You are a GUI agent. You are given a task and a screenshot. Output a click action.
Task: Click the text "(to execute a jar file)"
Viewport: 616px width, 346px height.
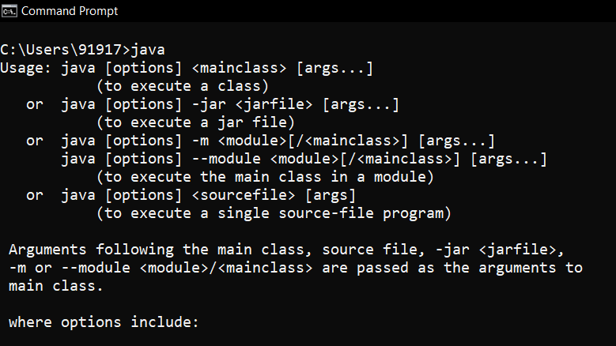coord(195,122)
